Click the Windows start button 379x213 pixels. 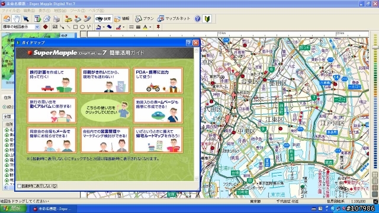[x=13, y=208]
